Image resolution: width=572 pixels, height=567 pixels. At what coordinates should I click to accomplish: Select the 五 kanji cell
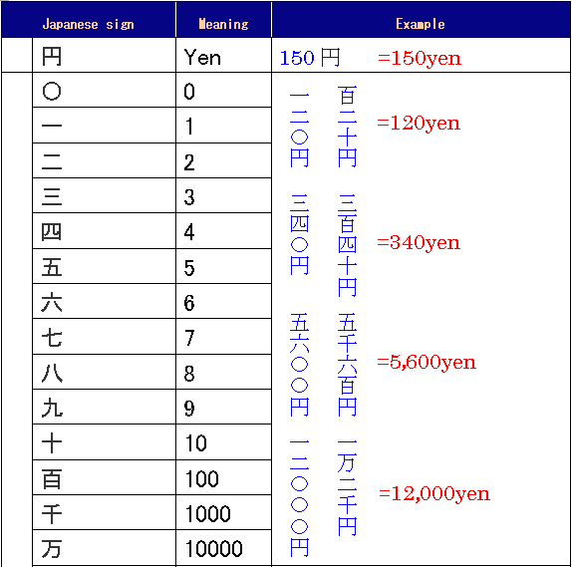tap(104, 266)
